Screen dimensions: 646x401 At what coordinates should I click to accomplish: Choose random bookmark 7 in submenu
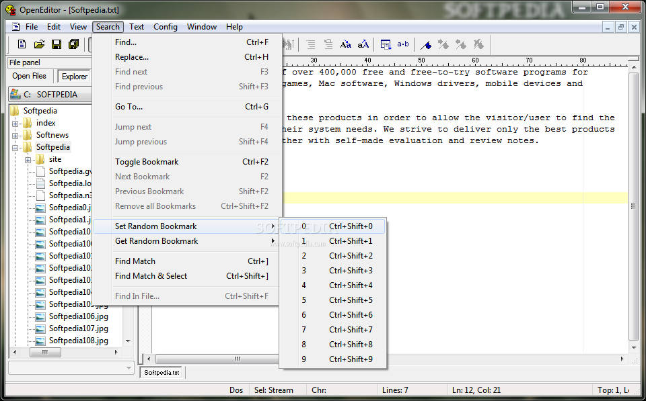(333, 330)
